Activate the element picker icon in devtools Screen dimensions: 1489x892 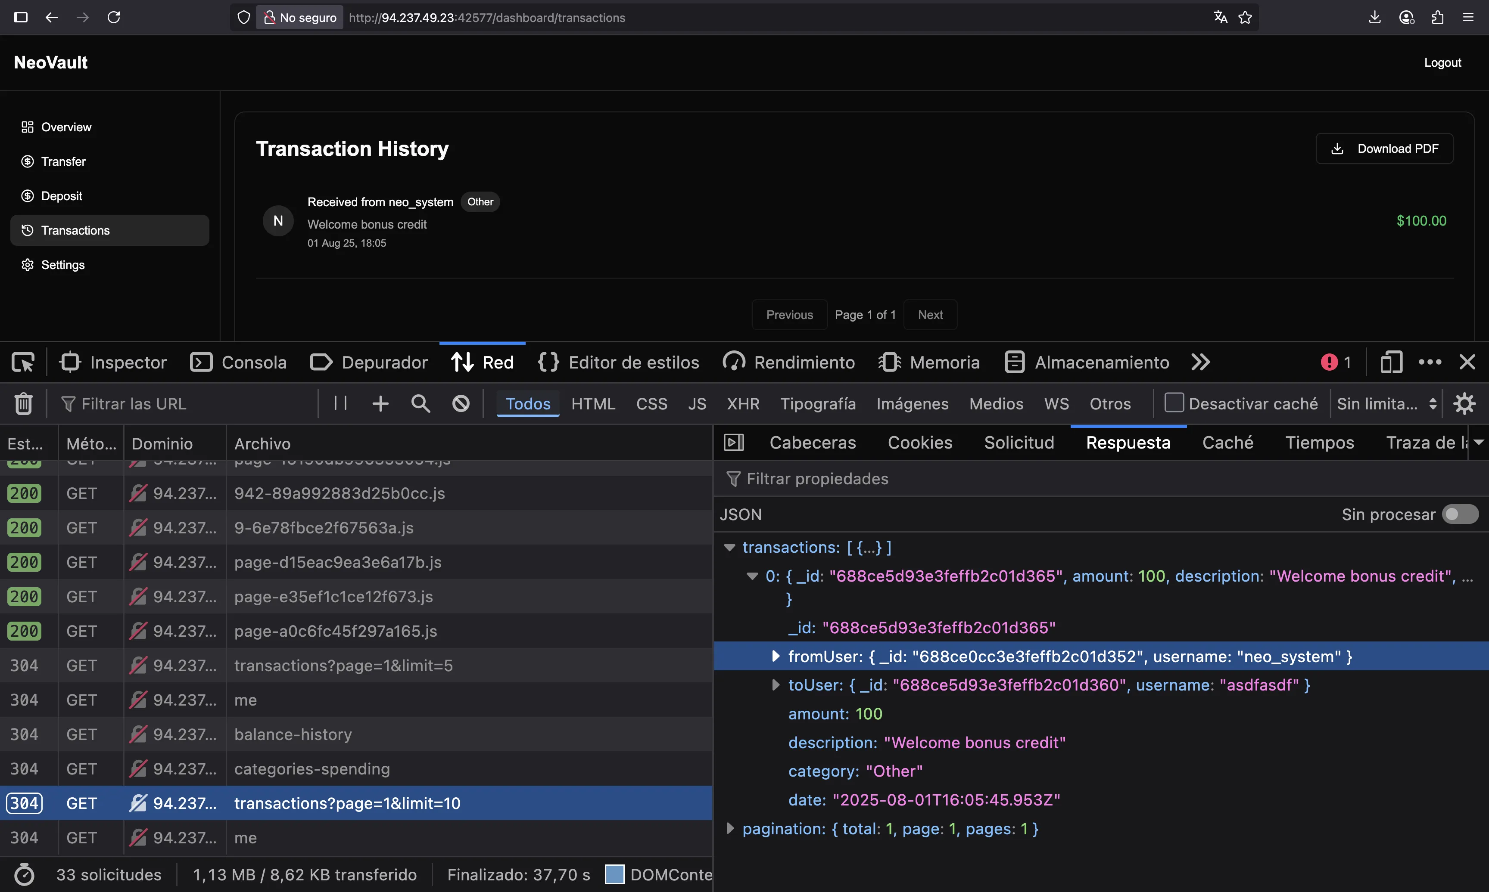click(x=23, y=362)
